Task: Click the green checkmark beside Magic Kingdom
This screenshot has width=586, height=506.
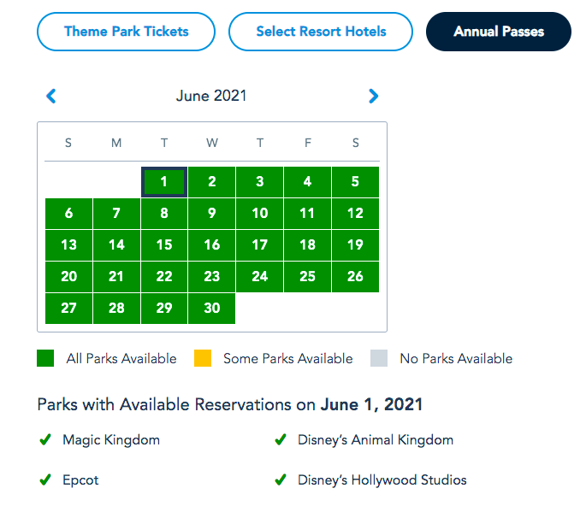Action: (45, 440)
